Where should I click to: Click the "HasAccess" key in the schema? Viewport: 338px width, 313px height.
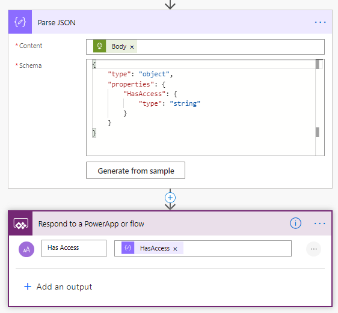click(x=144, y=94)
